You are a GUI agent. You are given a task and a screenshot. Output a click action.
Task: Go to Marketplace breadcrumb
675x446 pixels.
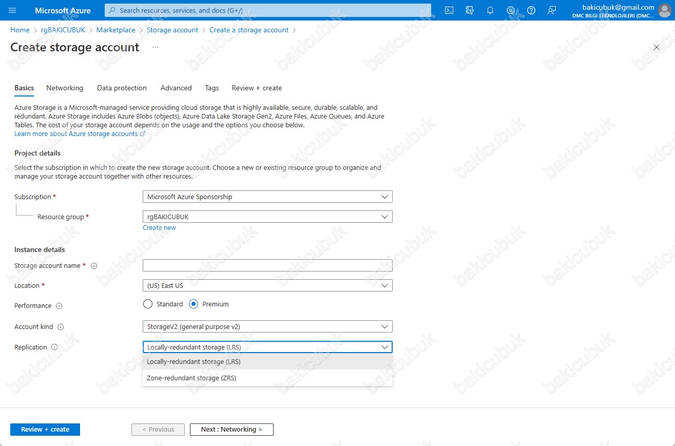click(116, 30)
